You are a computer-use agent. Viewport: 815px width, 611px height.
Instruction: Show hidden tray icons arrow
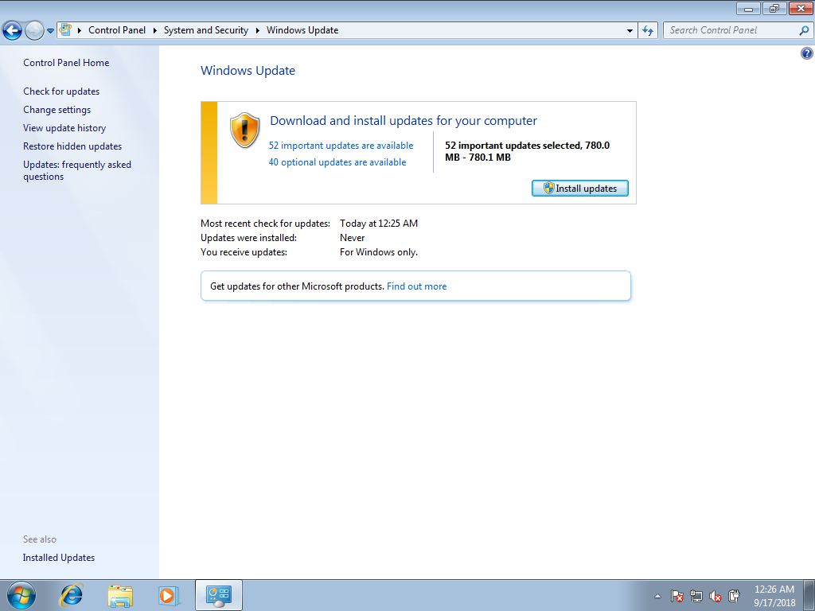pos(657,596)
